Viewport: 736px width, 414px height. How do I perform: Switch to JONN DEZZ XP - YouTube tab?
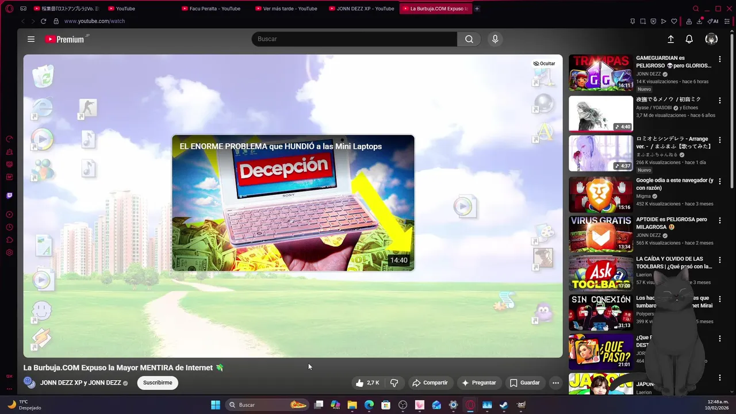[361, 9]
